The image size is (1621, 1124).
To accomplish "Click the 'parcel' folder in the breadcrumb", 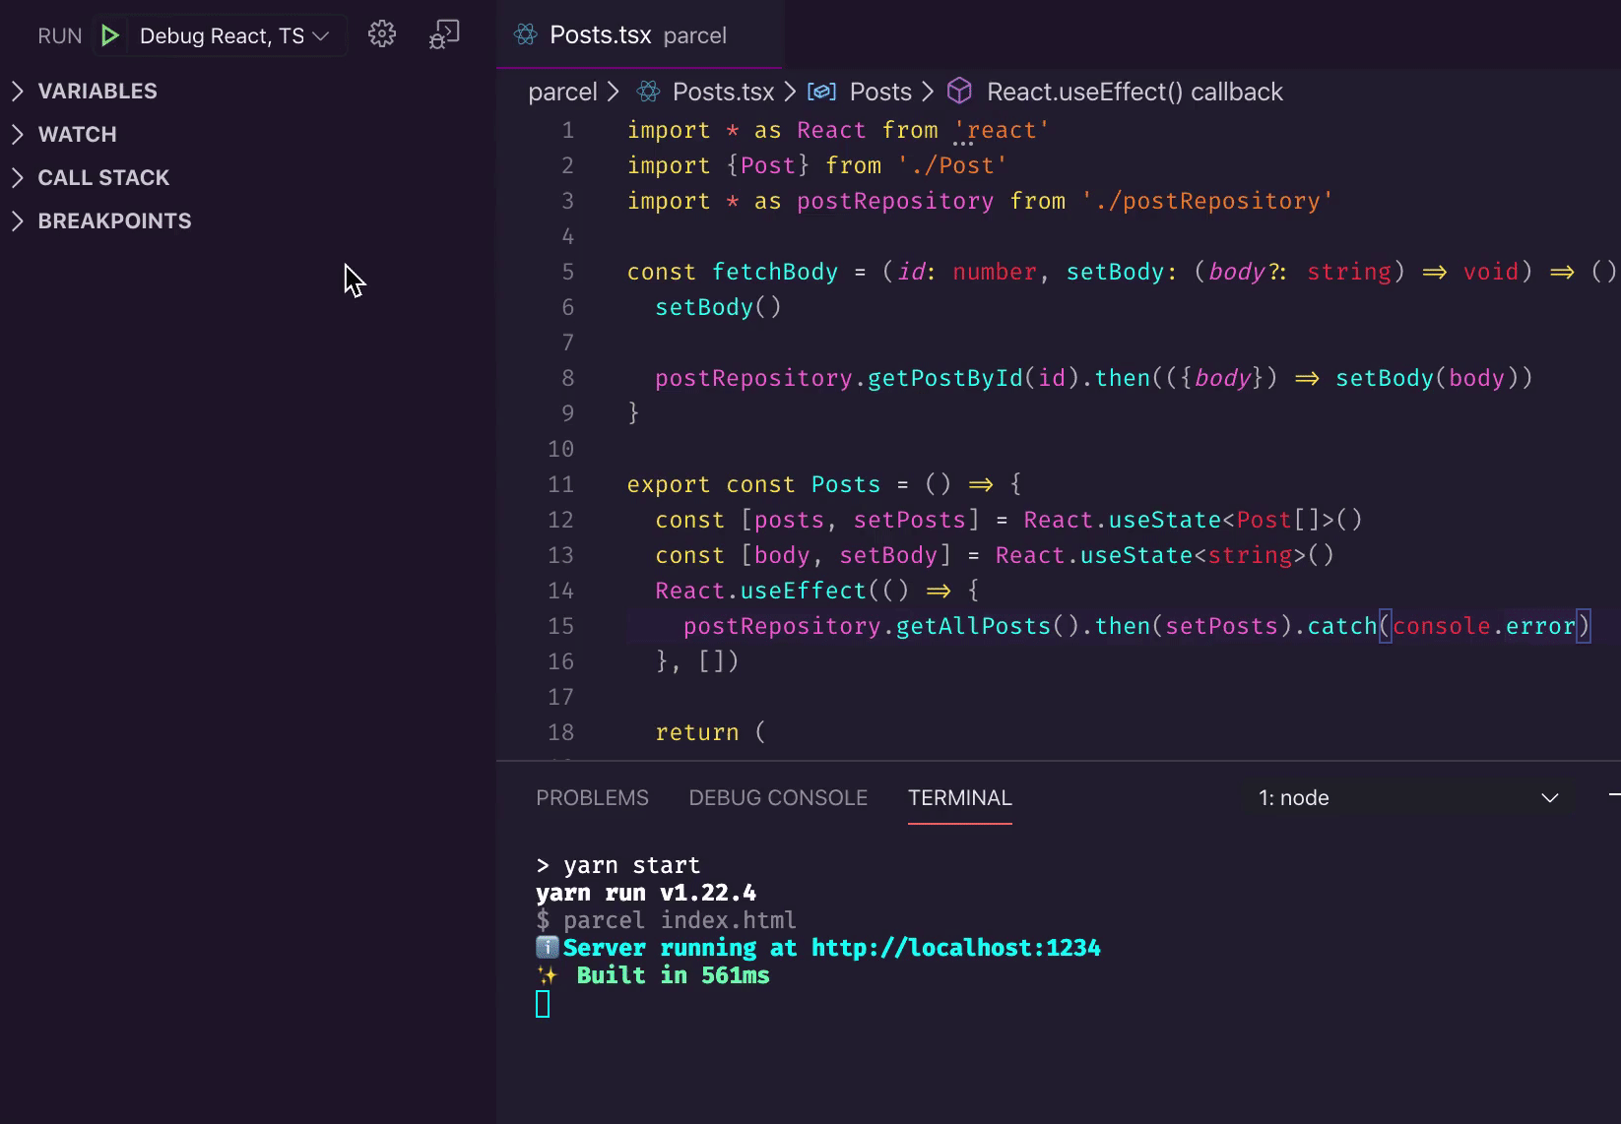I will (562, 92).
